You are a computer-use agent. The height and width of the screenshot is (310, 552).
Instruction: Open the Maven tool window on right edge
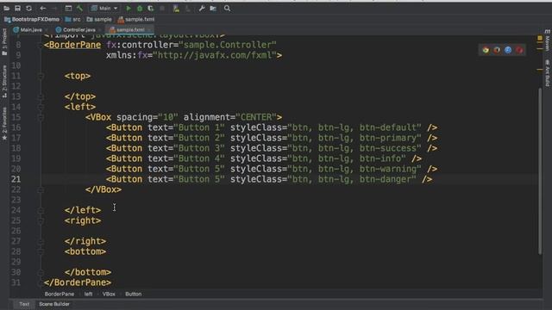(548, 40)
